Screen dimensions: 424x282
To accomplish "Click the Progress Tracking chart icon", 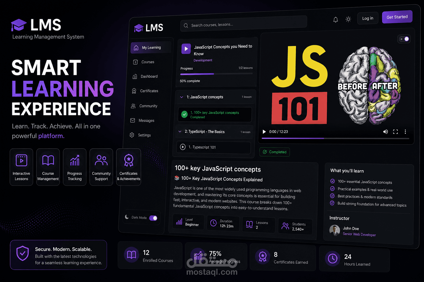I will click(x=75, y=160).
